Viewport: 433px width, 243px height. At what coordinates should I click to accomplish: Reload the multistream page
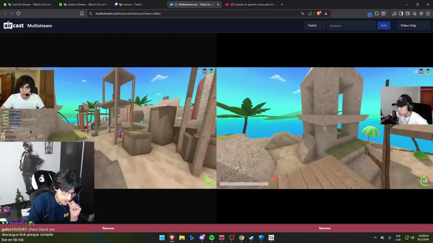(18, 13)
